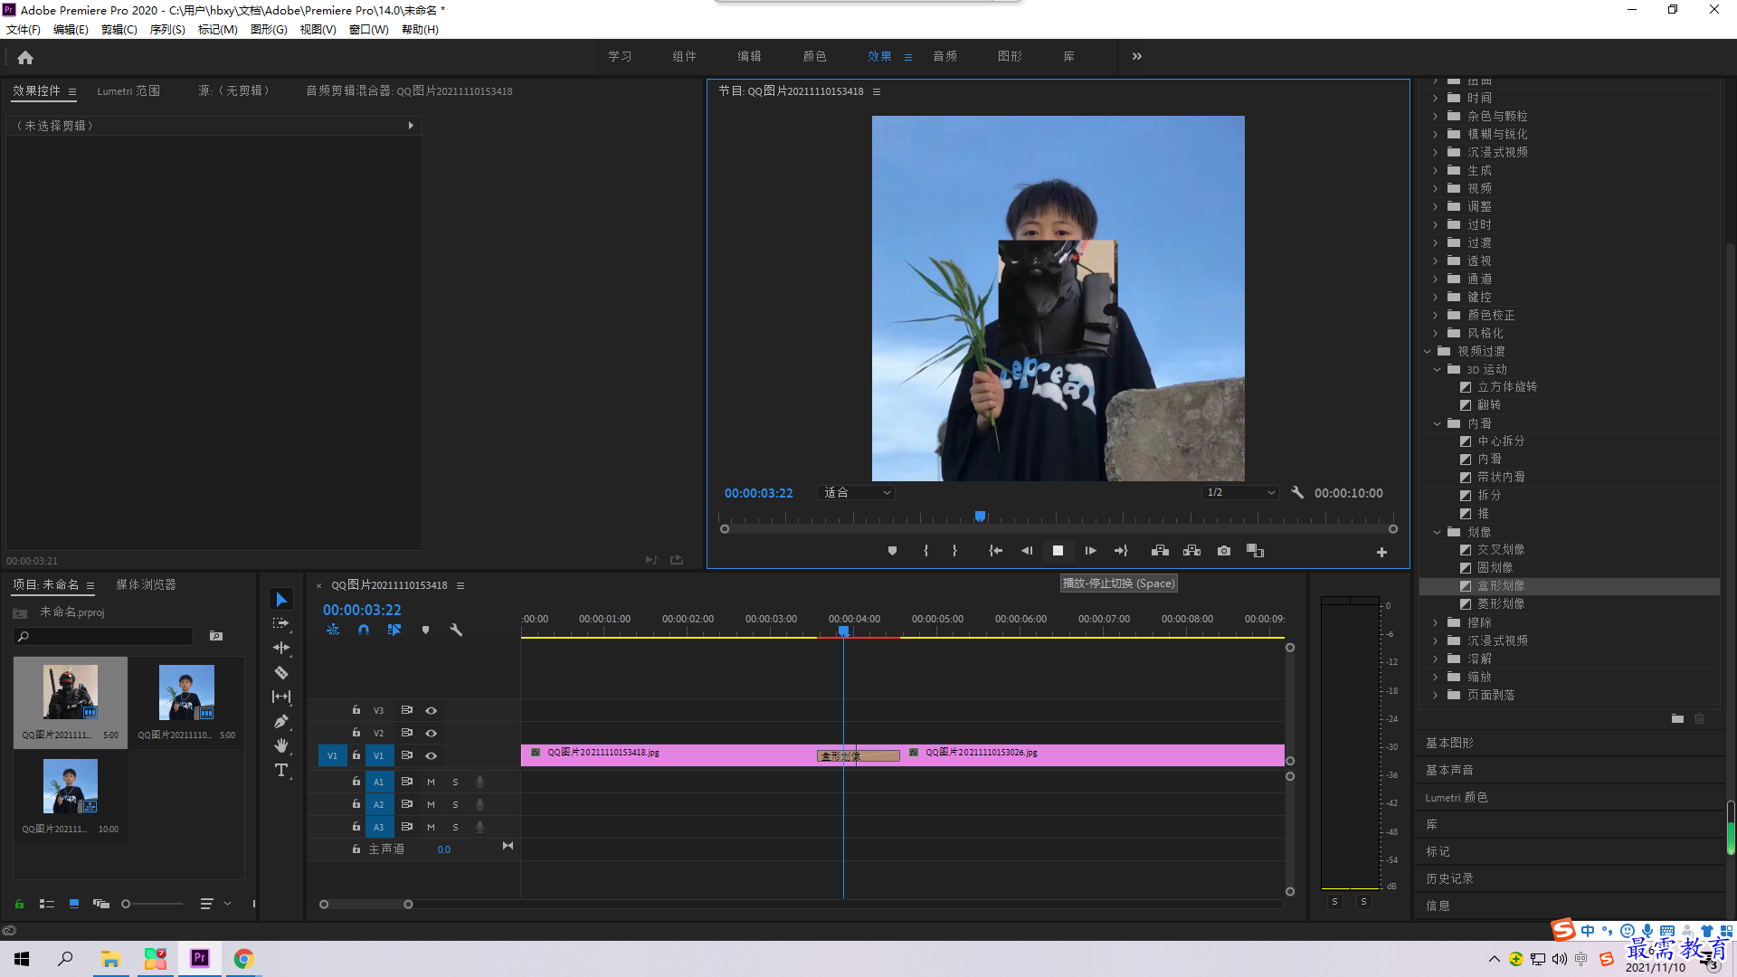This screenshot has width=1737, height=977.
Task: Export frame with camera icon
Action: tap(1224, 551)
